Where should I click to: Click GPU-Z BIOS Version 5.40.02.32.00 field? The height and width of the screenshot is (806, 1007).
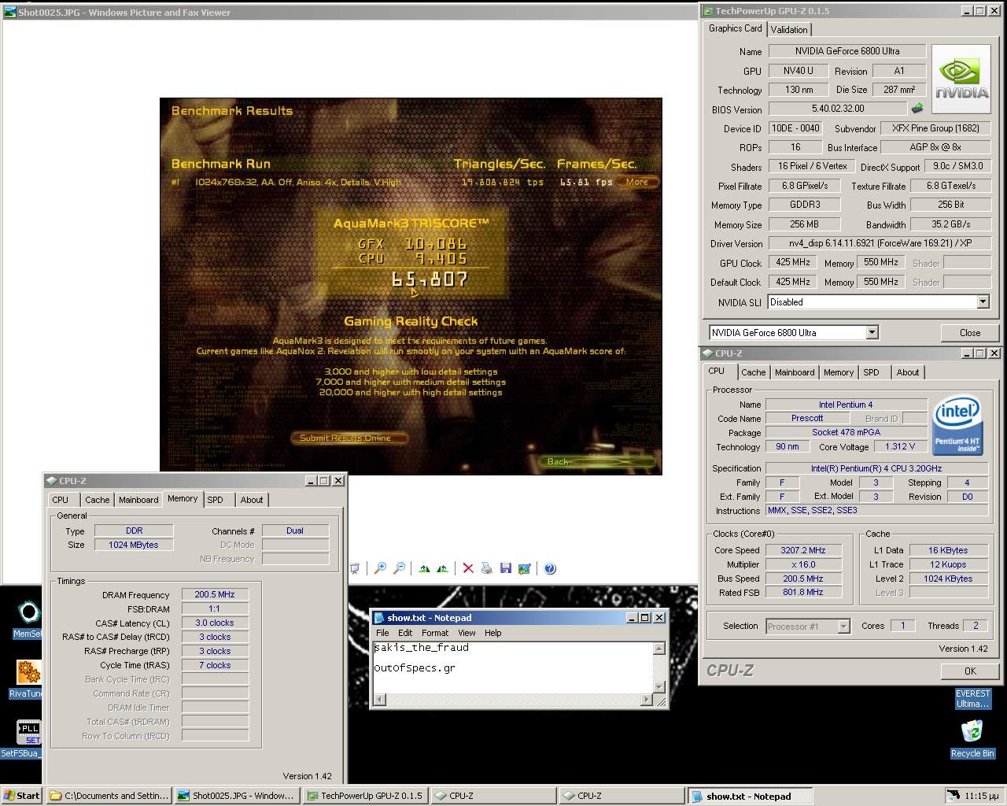[838, 109]
